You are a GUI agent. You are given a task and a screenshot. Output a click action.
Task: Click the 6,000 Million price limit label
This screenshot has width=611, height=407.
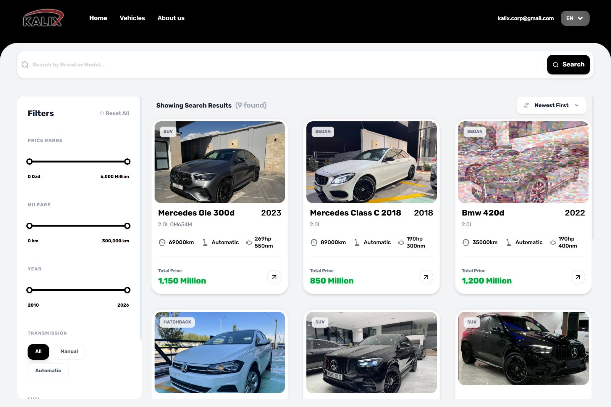(115, 177)
